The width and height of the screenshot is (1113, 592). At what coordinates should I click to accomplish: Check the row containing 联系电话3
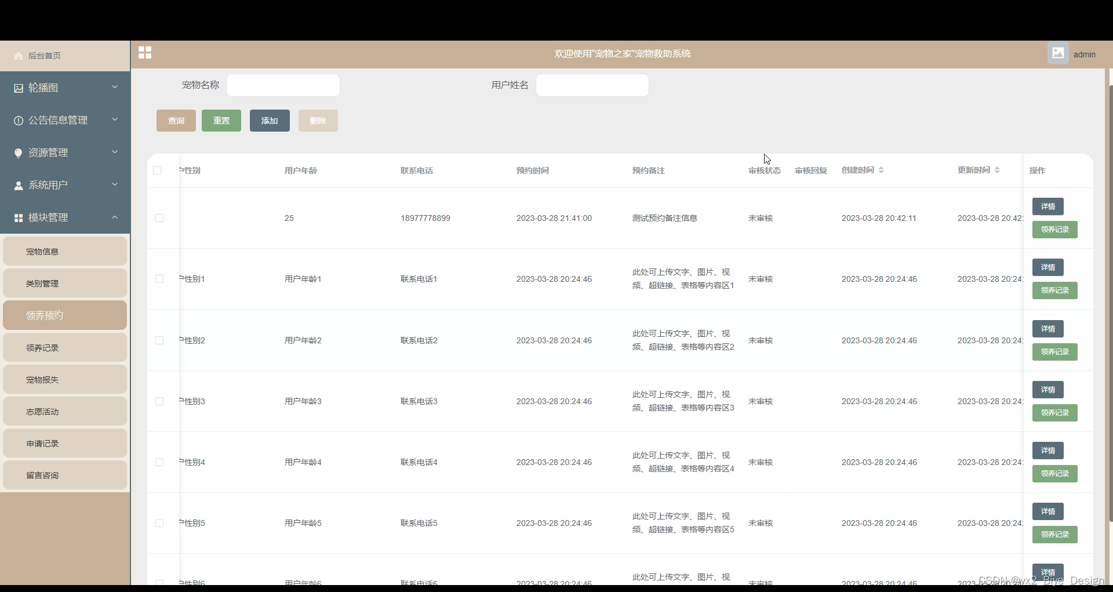(x=159, y=401)
